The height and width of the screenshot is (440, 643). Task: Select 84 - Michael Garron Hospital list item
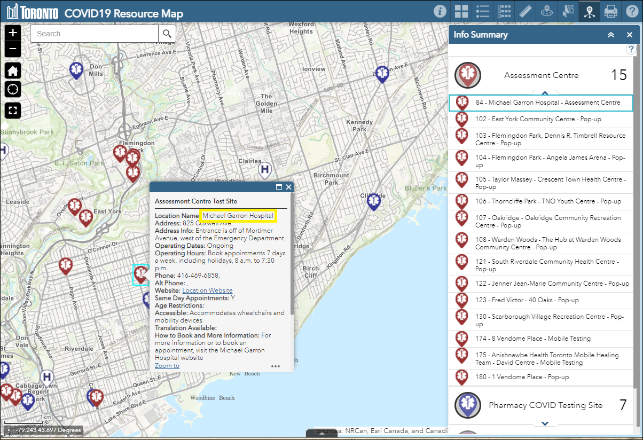pos(541,103)
